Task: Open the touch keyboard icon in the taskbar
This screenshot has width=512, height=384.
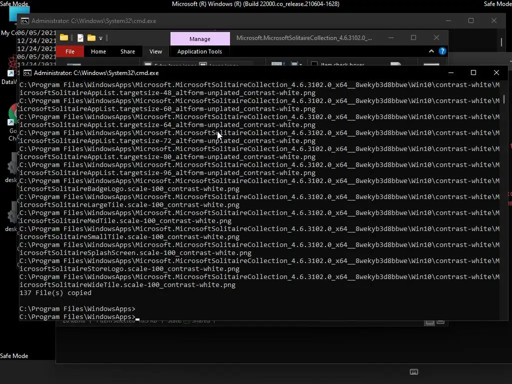Action: click(x=413, y=371)
